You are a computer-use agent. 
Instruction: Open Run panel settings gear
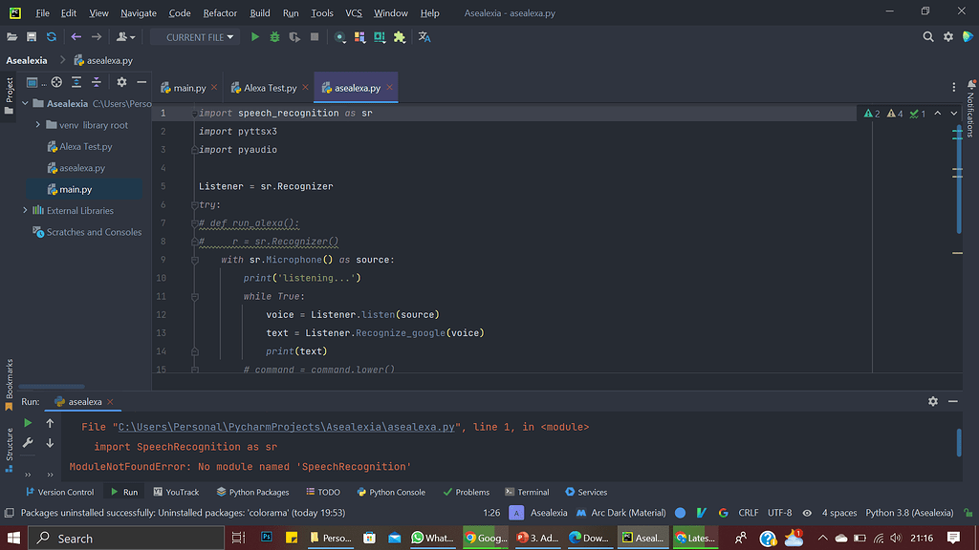click(933, 402)
